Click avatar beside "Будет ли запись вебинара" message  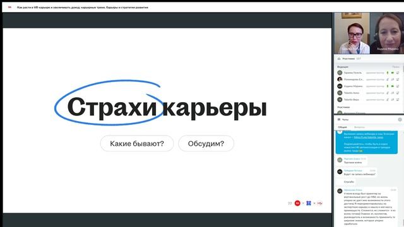[x=340, y=172]
